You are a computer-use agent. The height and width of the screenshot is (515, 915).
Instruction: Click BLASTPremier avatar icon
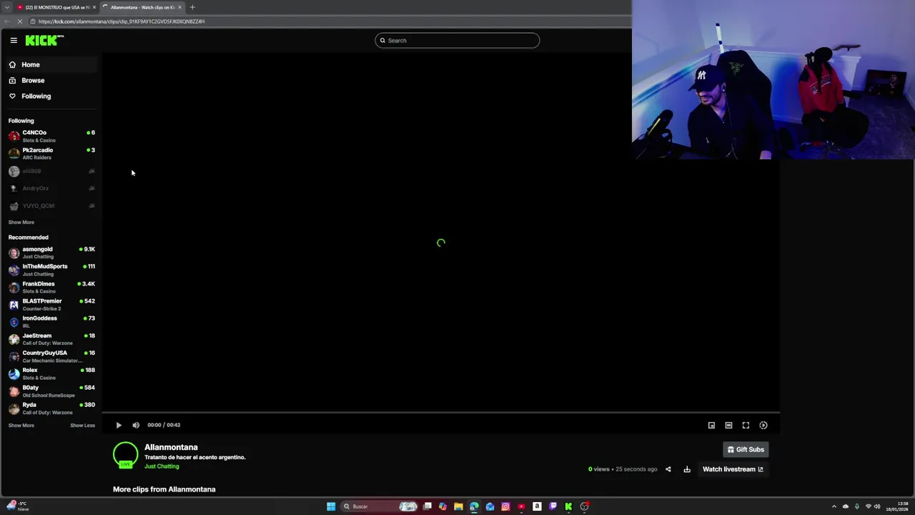point(14,305)
